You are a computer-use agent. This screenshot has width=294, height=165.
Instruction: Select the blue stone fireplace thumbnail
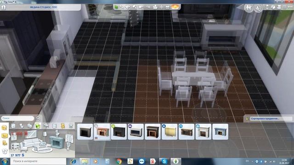(220, 132)
